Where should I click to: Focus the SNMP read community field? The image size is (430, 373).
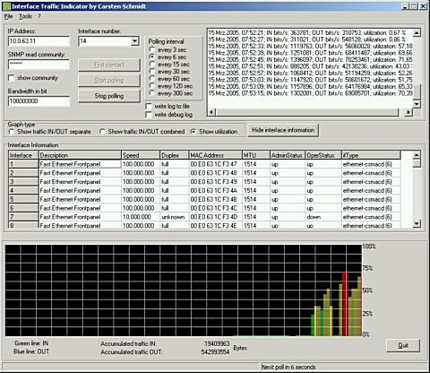[39, 65]
